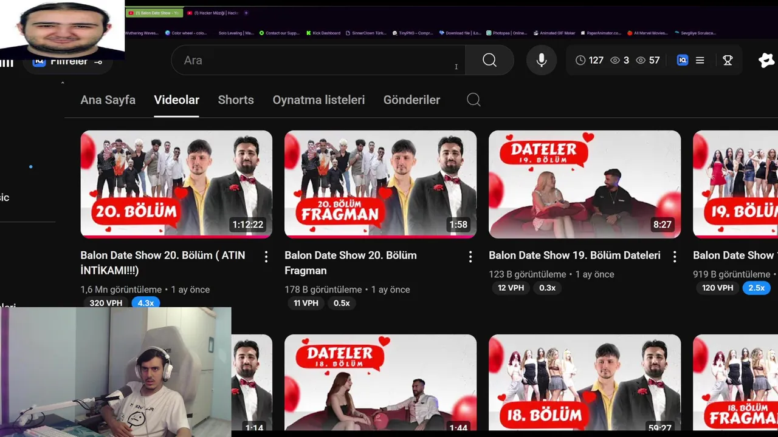Click the 8:27 duration badge
Viewport: 778px width, 437px height.
click(x=663, y=225)
